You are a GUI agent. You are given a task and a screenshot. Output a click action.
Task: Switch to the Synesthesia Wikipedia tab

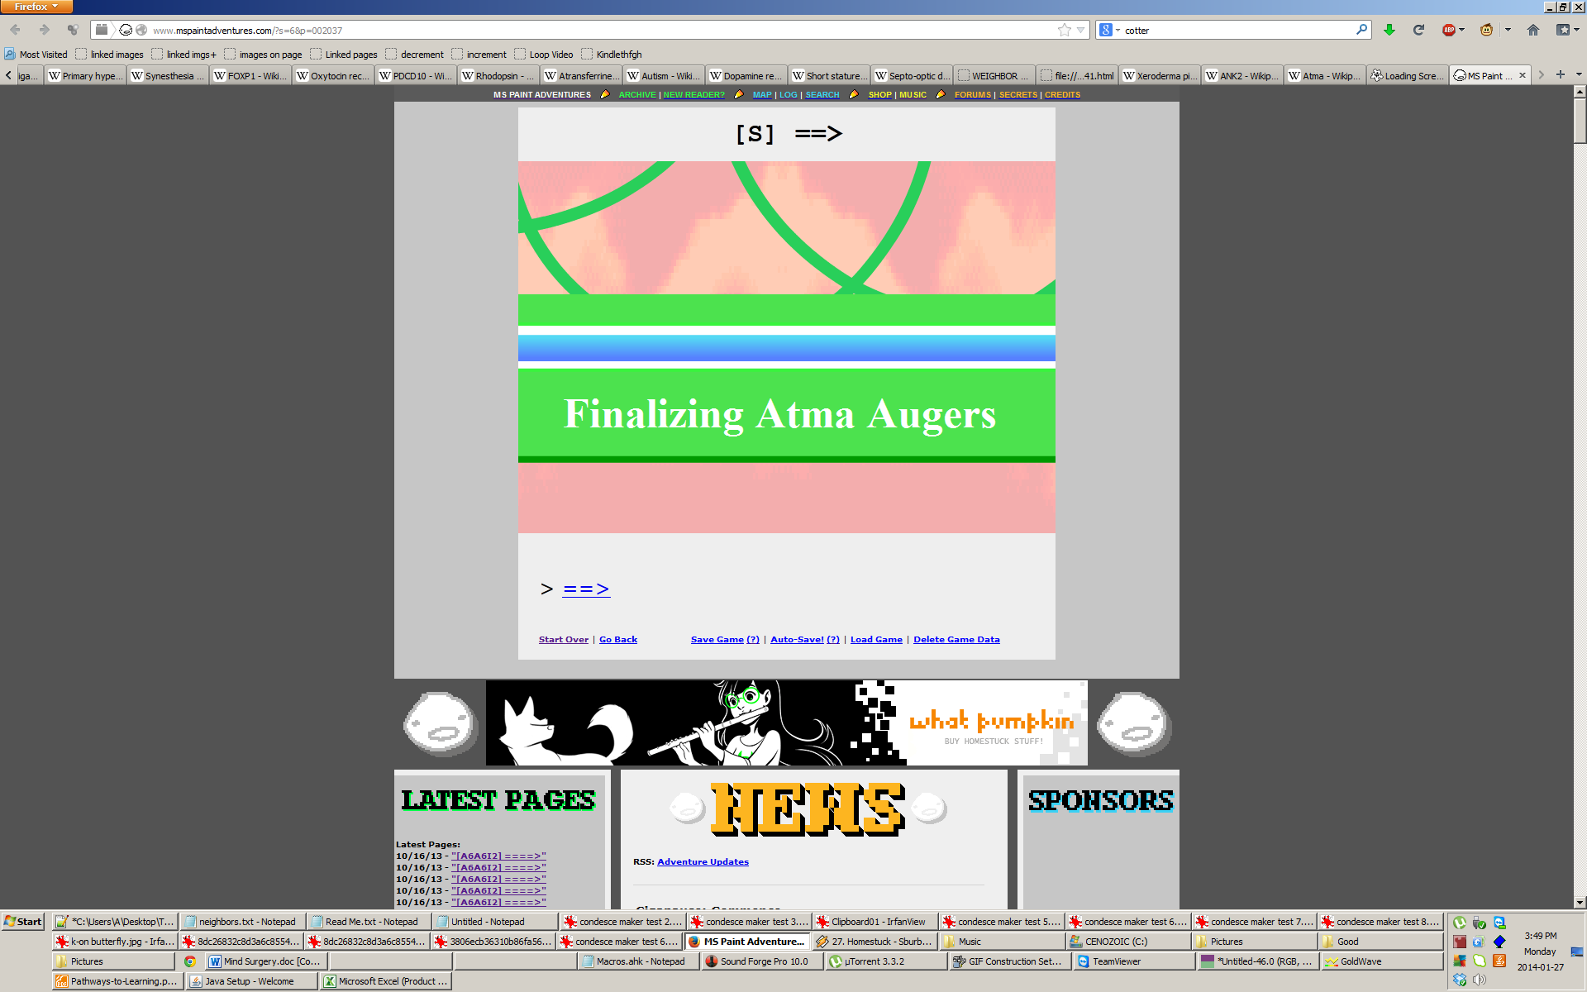pos(168,75)
